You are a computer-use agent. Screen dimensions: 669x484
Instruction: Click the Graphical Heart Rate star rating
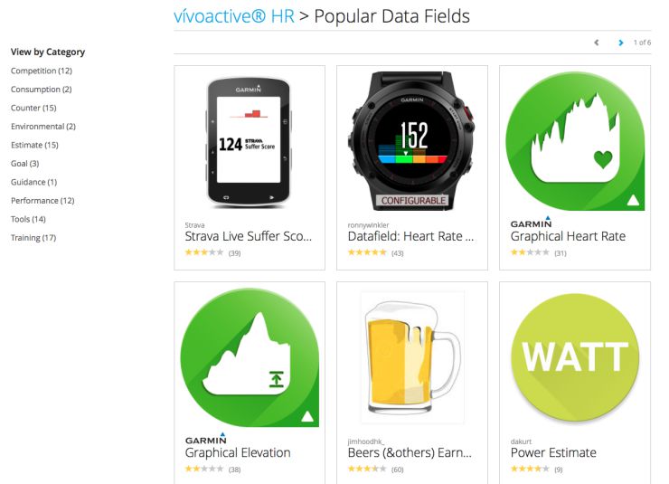(x=530, y=252)
